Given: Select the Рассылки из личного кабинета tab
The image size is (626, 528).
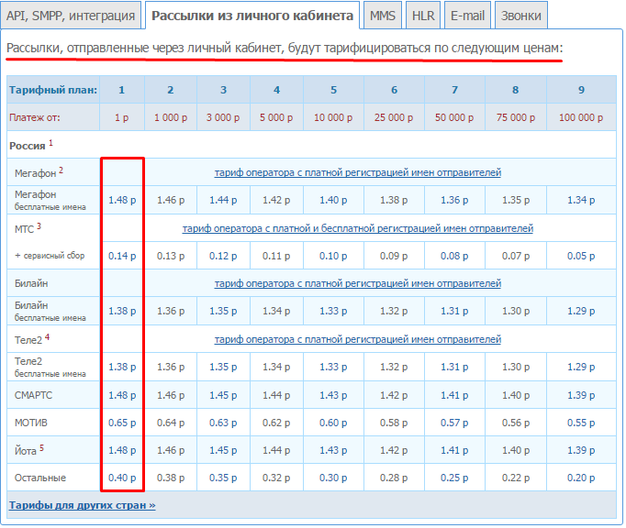Looking at the screenshot, I should click(252, 16).
